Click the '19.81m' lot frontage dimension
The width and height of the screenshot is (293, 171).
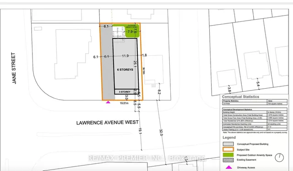[124, 103]
